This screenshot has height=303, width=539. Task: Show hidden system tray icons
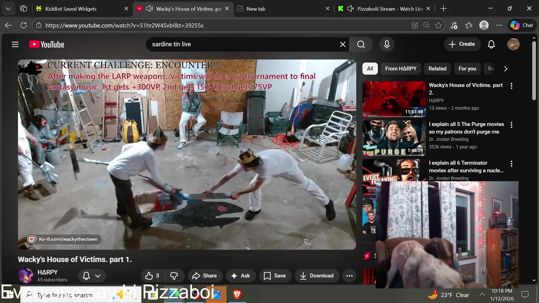[x=483, y=295]
